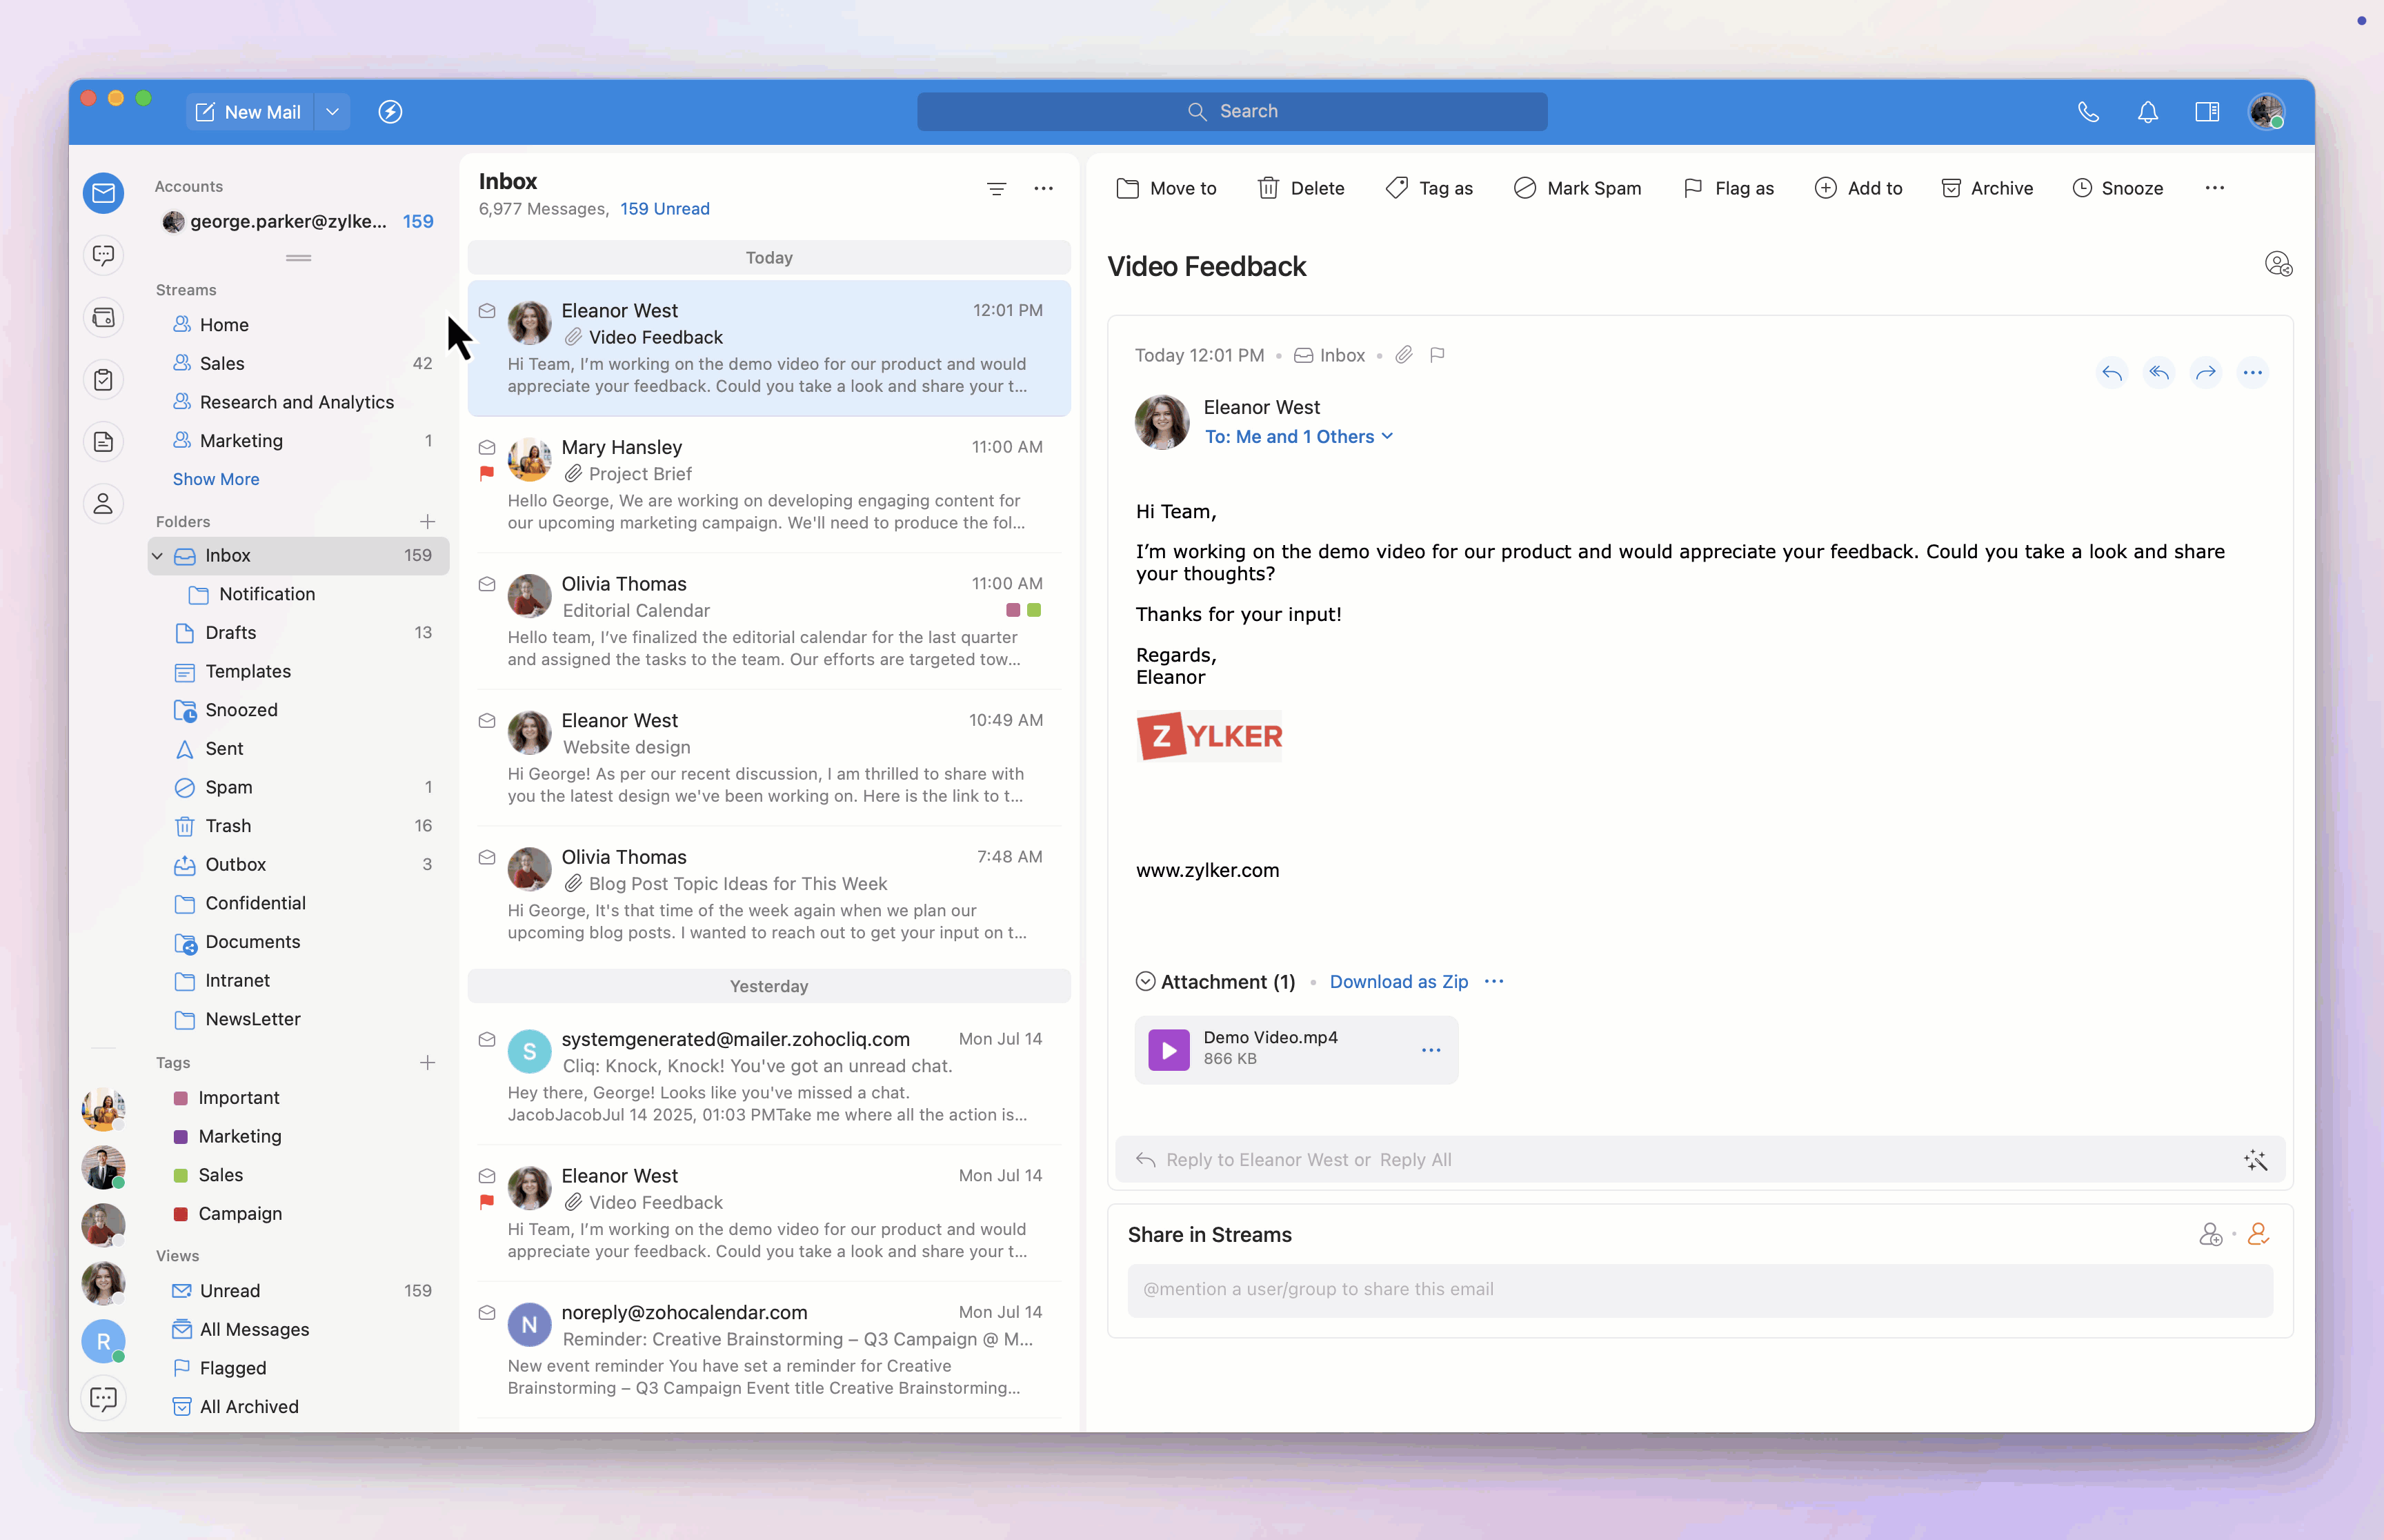This screenshot has height=1540, width=2384.
Task: Open the New Mail dropdown arrow
Action: tap(333, 112)
